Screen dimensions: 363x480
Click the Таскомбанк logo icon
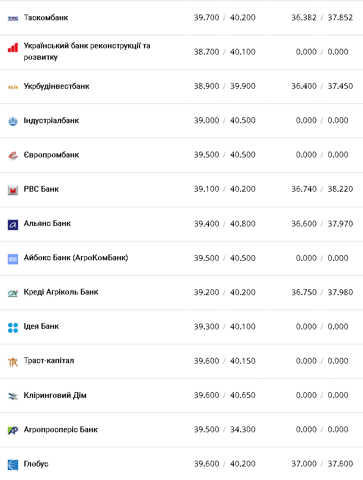pyautogui.click(x=13, y=18)
